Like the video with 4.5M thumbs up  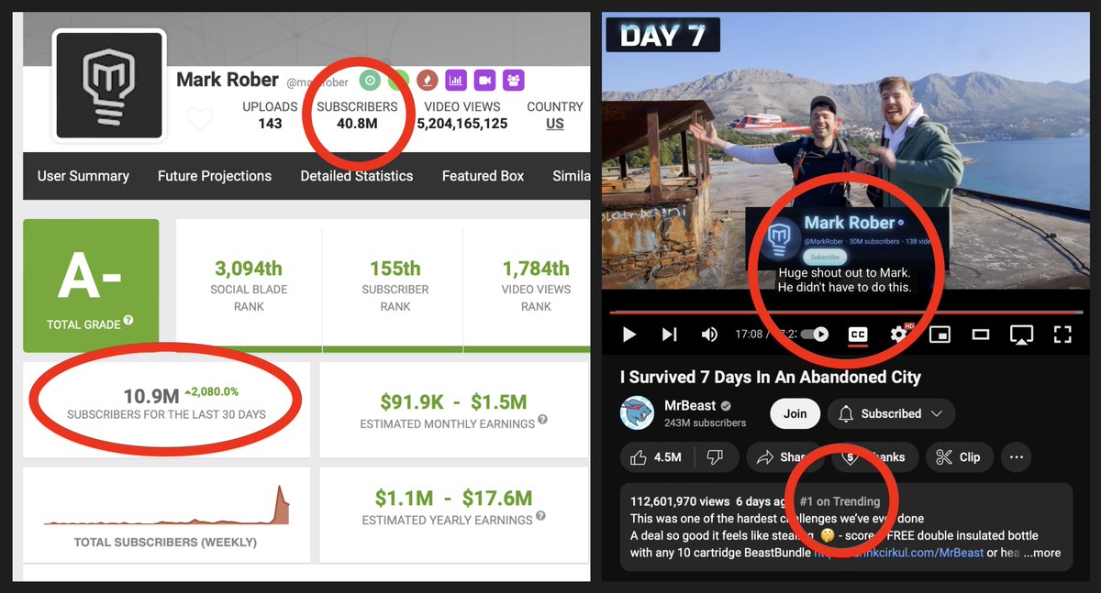click(x=657, y=456)
